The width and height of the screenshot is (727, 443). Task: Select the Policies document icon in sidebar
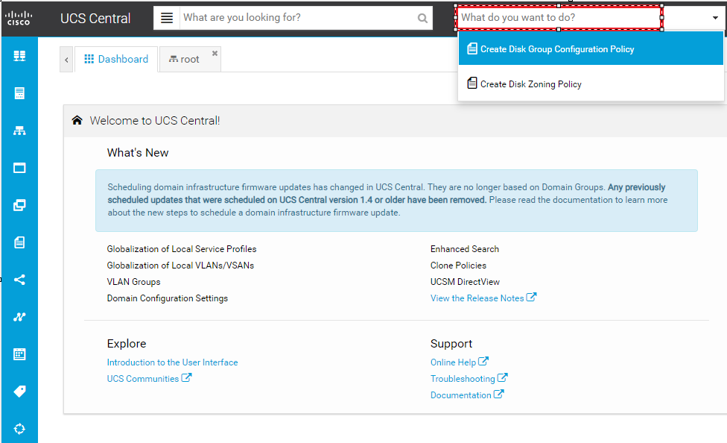[x=19, y=242]
